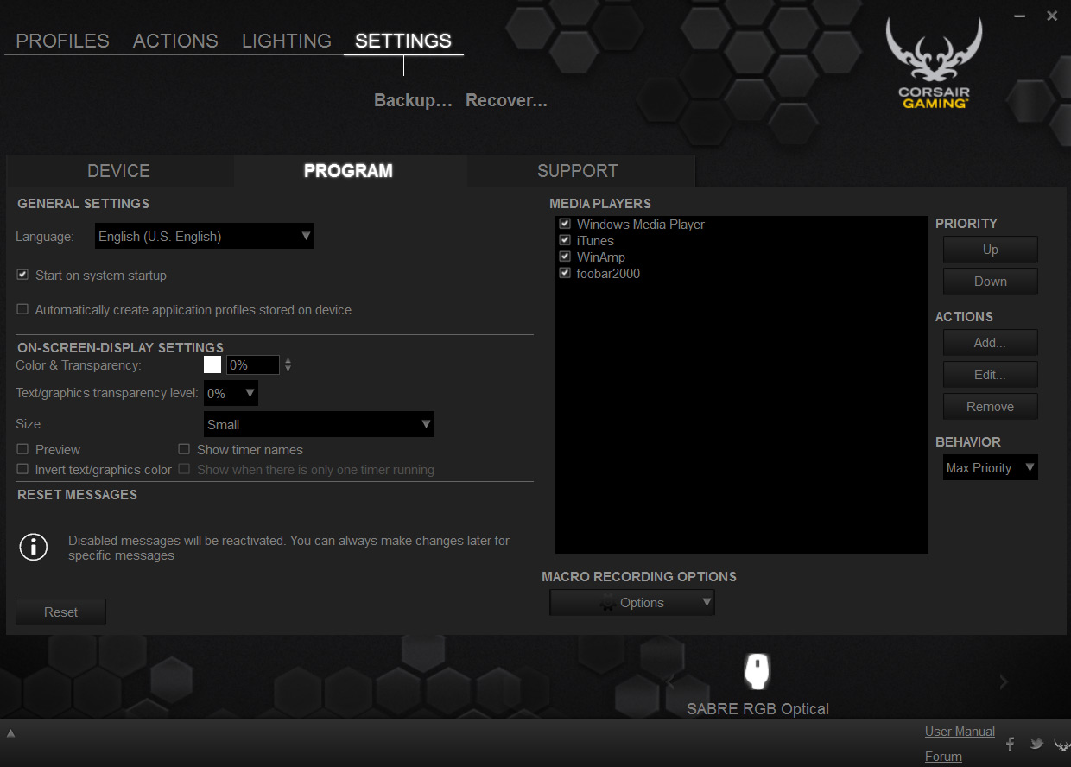Open the OSD Size dropdown
This screenshot has height=767, width=1071.
click(x=319, y=424)
